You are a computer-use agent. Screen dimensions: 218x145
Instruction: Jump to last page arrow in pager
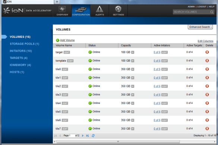click(87, 136)
